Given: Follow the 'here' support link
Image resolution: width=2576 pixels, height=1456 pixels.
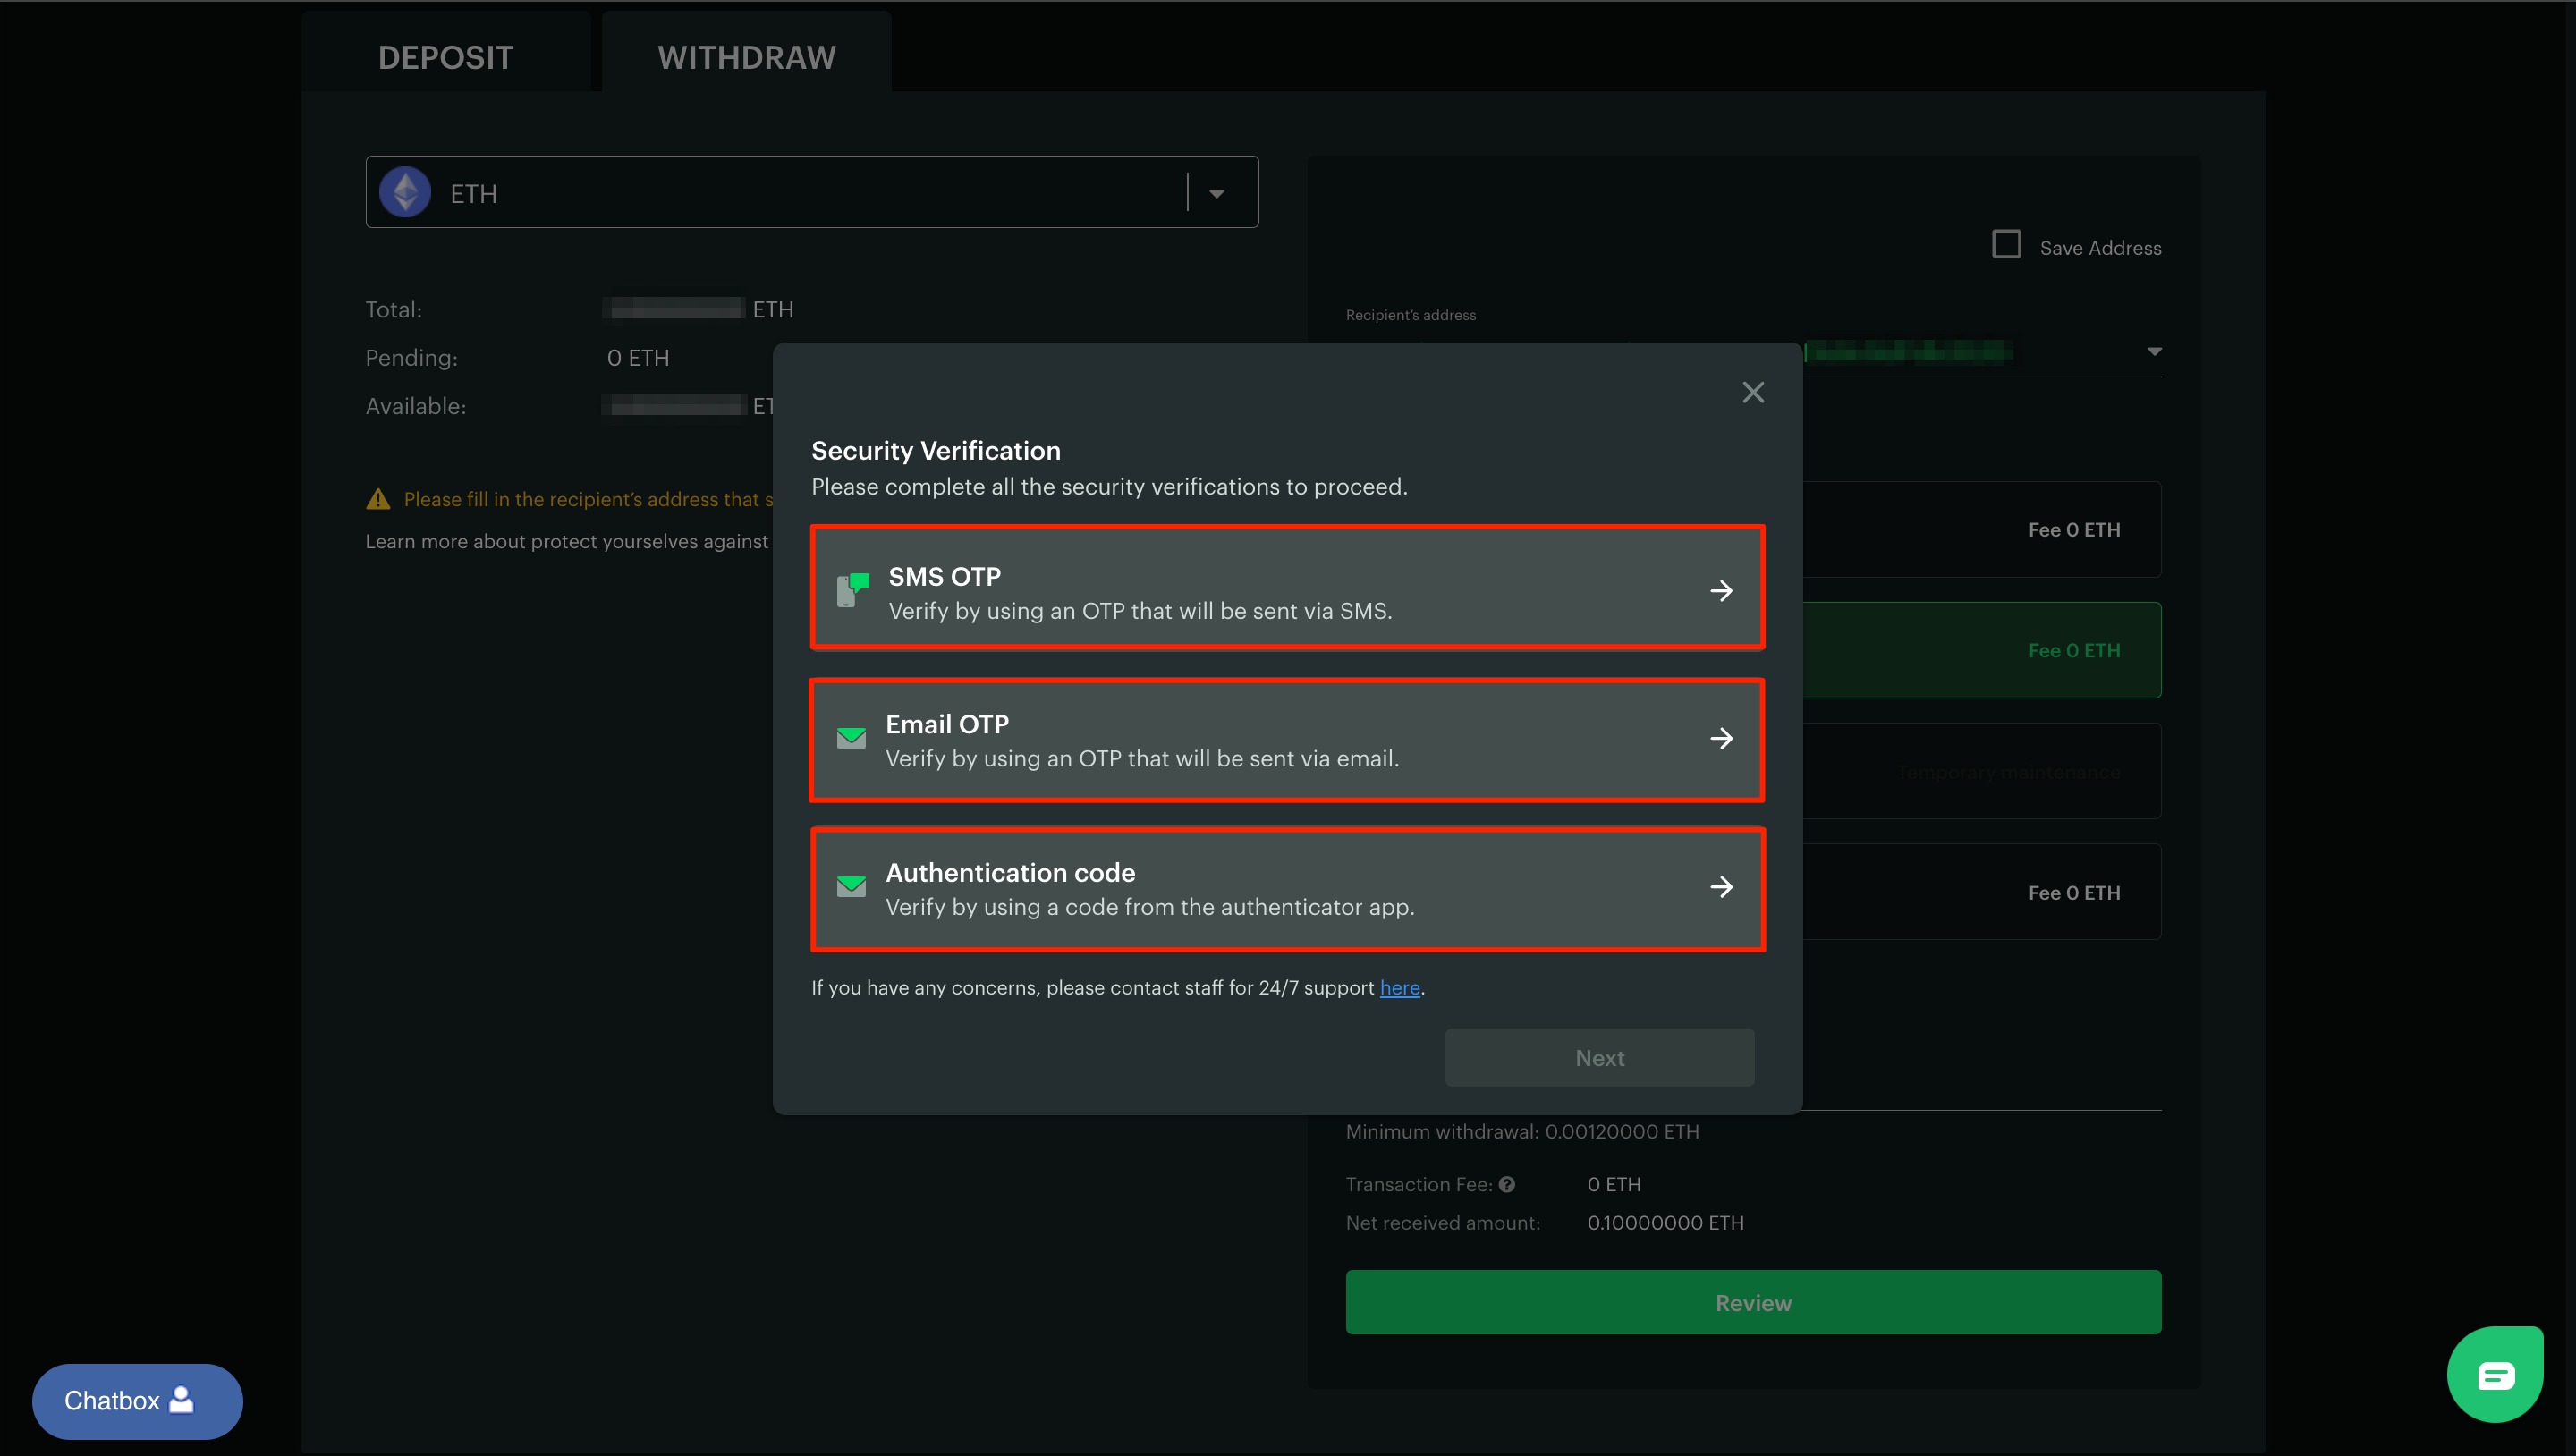Looking at the screenshot, I should (1399, 988).
